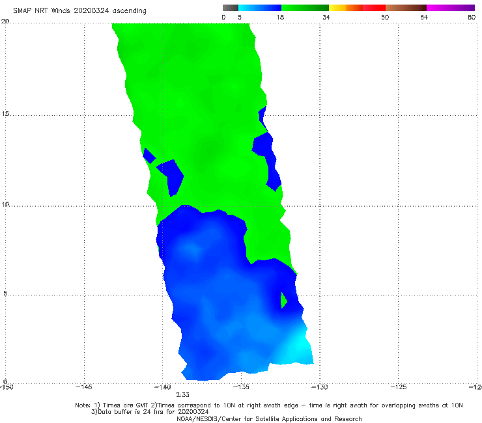Click the latitude label '15' on the axis

pyautogui.click(x=5, y=114)
